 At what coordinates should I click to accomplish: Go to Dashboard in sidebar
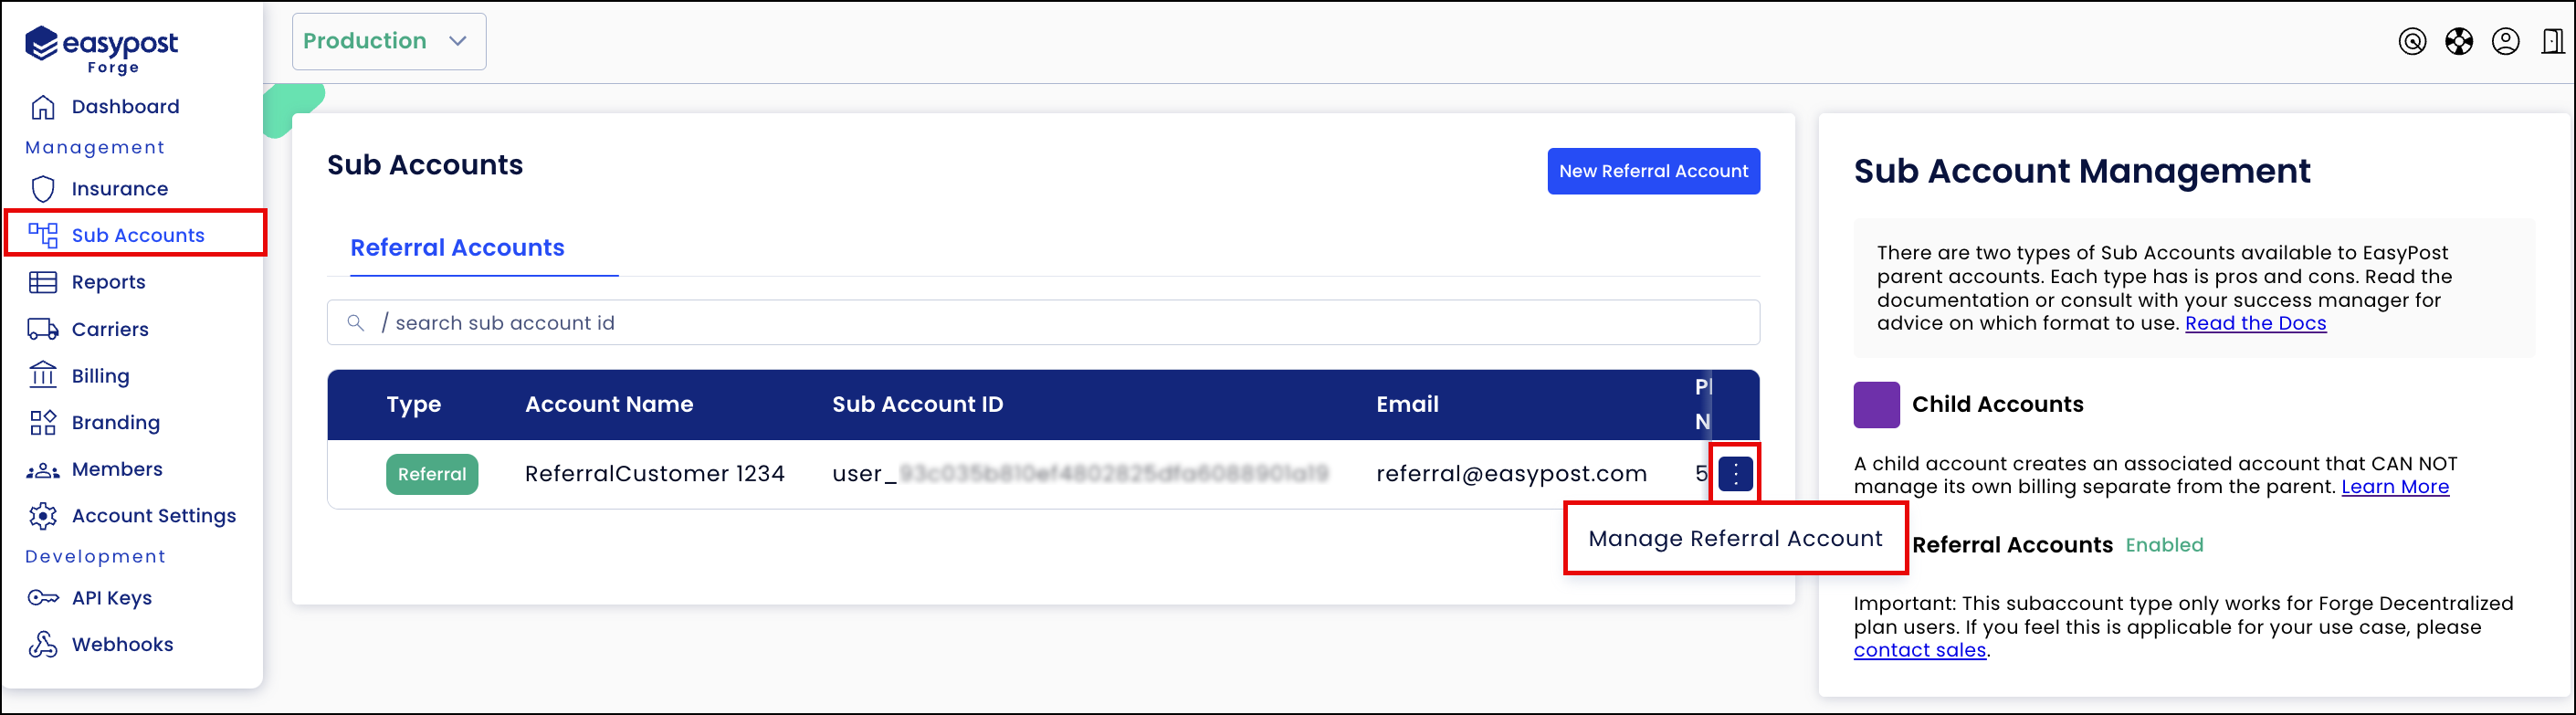tap(125, 107)
